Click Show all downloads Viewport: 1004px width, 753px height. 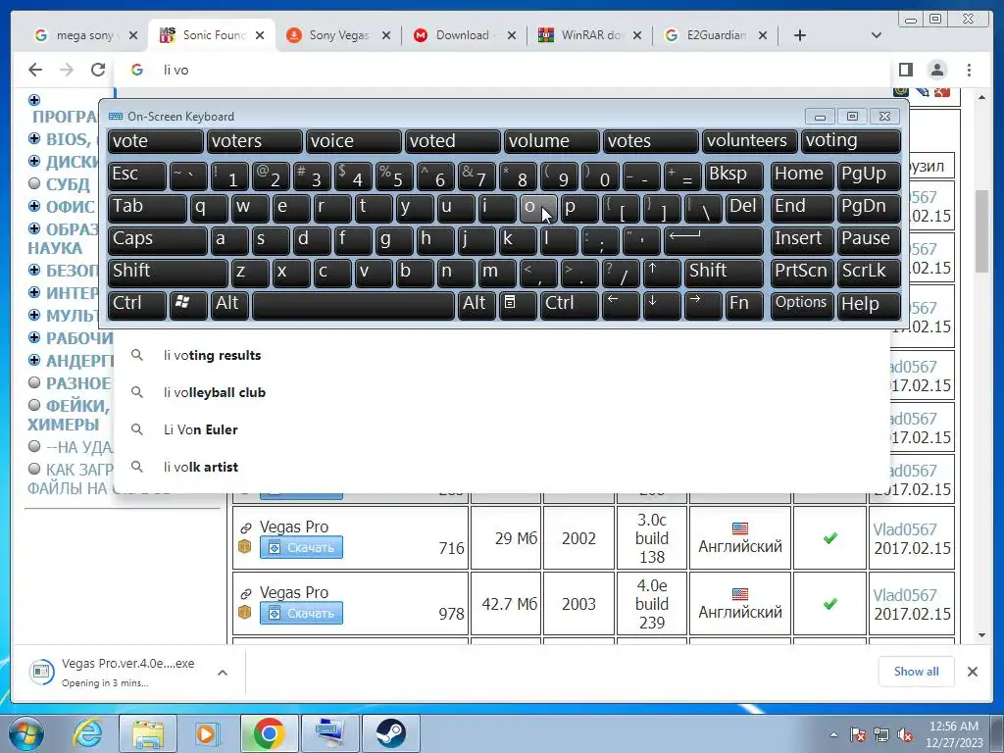[917, 671]
